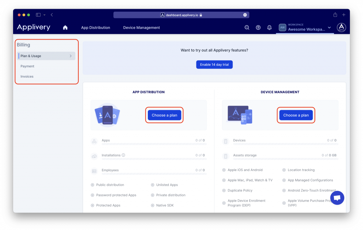363x230 pixels.
Task: Go back with the browser arrow
Action: (52, 15)
